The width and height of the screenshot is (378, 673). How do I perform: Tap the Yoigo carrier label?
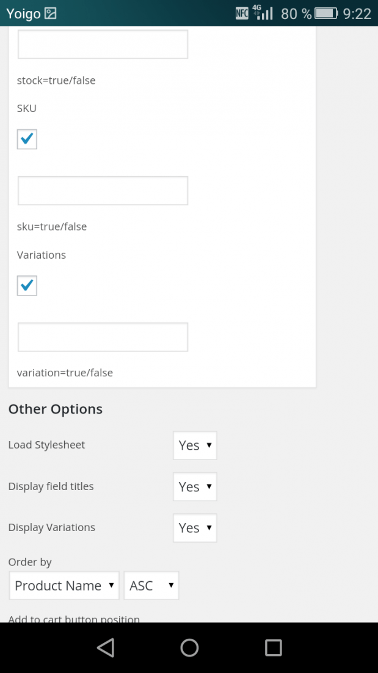tap(23, 14)
